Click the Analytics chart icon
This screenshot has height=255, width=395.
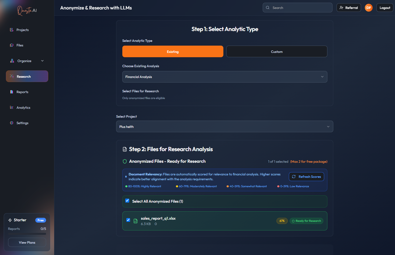[x=12, y=107]
